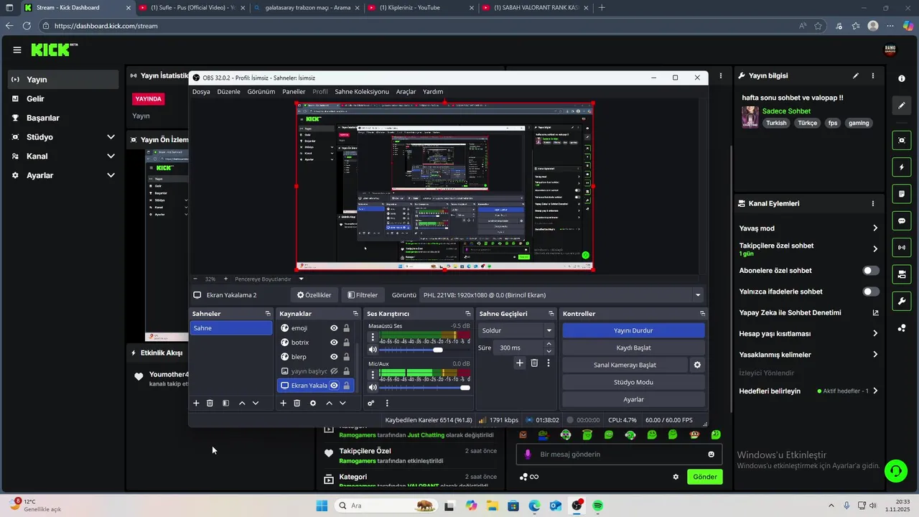This screenshot has width=919, height=517.
Task: Mute the Masaüstü Ses speaker icon
Action: coord(373,350)
